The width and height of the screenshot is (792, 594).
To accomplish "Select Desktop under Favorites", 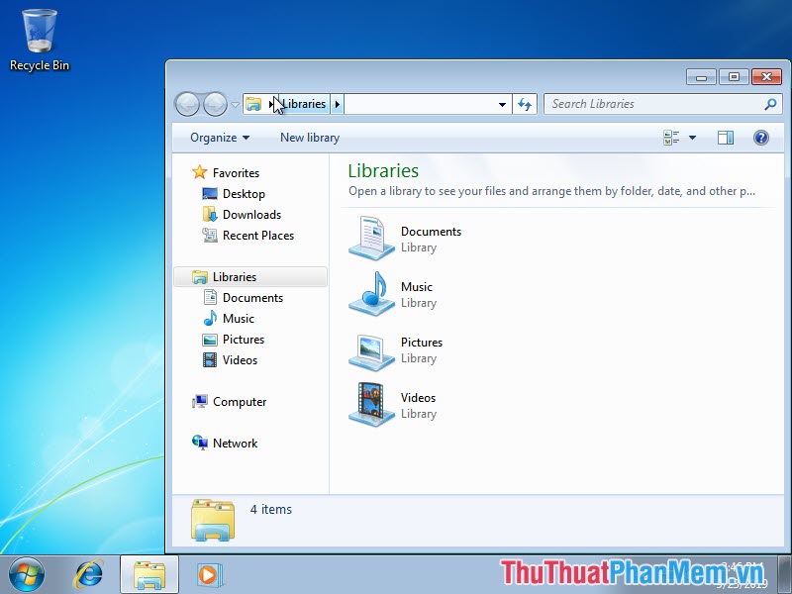I will coord(244,193).
